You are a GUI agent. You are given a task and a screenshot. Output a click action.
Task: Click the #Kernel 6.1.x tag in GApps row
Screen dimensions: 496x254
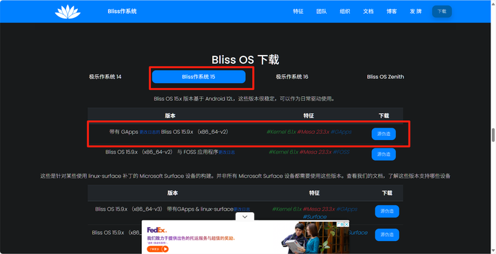(281, 132)
